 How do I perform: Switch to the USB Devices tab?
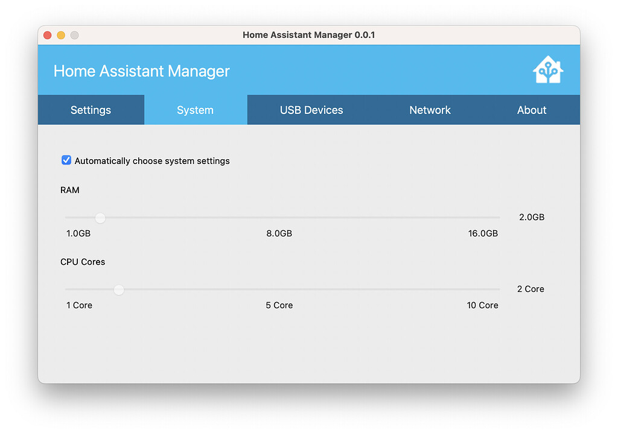[311, 110]
